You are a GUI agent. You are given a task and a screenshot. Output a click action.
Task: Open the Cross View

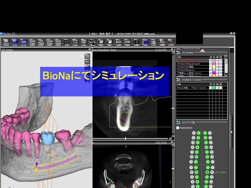pos(50,42)
